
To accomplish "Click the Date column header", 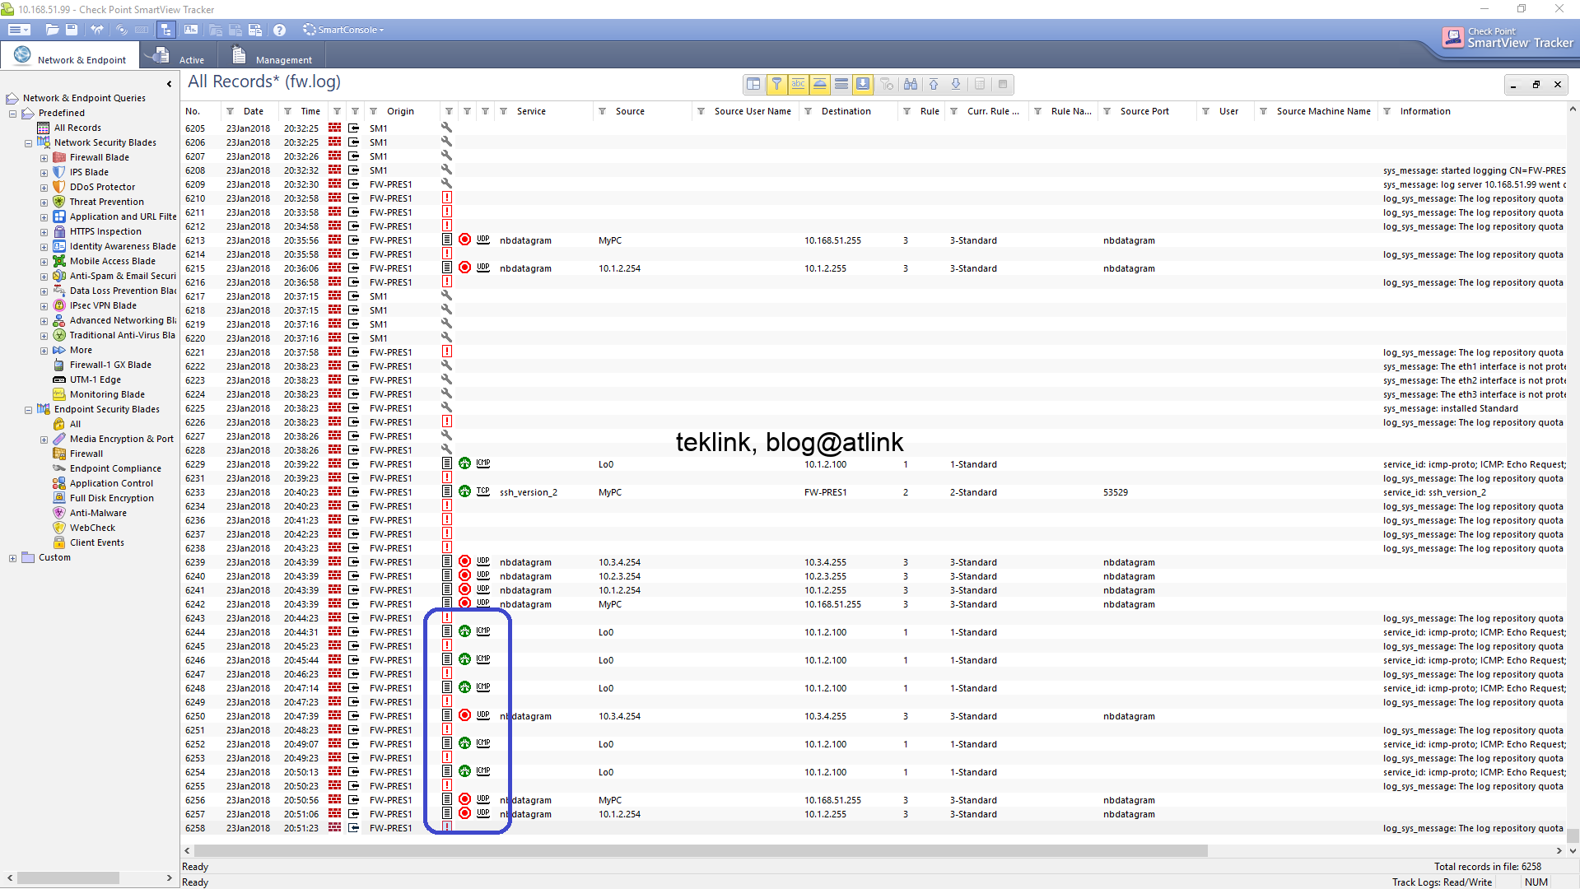I will tap(253, 111).
